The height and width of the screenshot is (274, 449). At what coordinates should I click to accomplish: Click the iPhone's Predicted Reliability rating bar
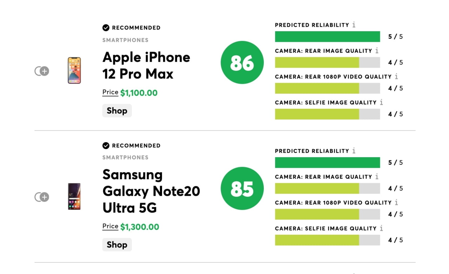point(327,36)
